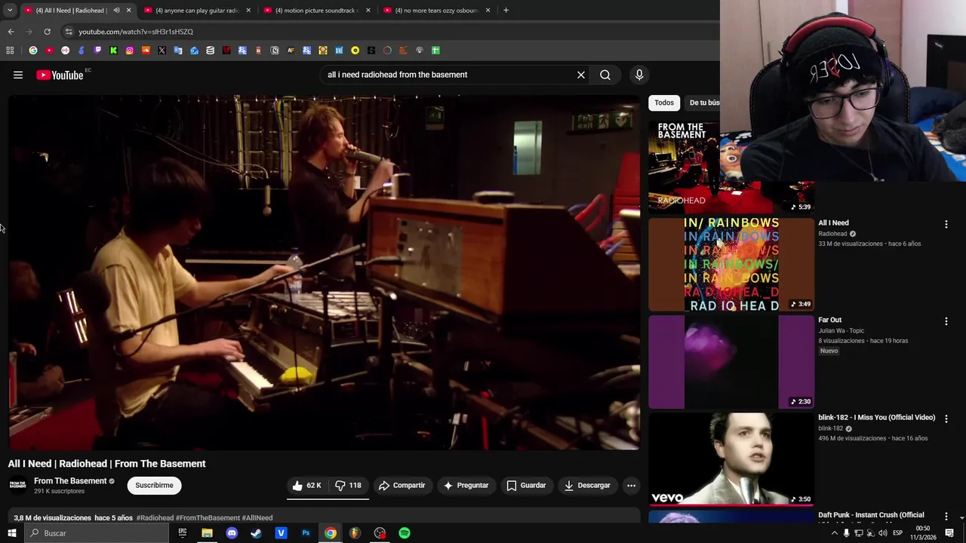Reload the current page
Image resolution: width=966 pixels, height=543 pixels.
[x=47, y=32]
